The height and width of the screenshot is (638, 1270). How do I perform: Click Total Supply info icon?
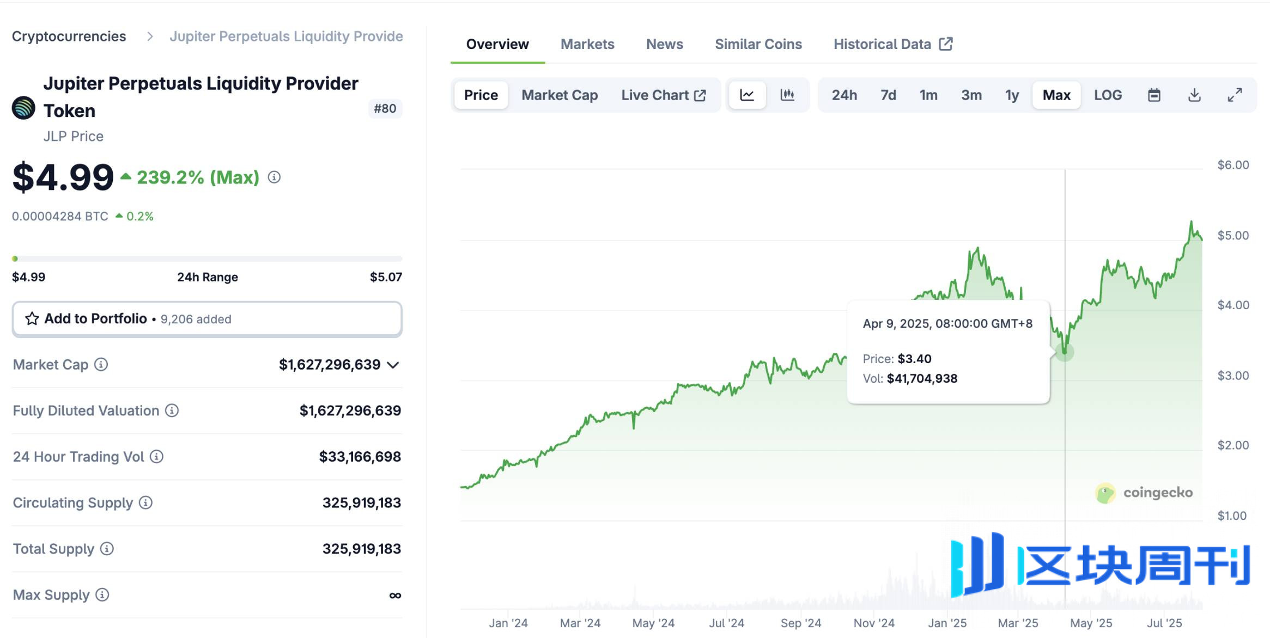107,549
